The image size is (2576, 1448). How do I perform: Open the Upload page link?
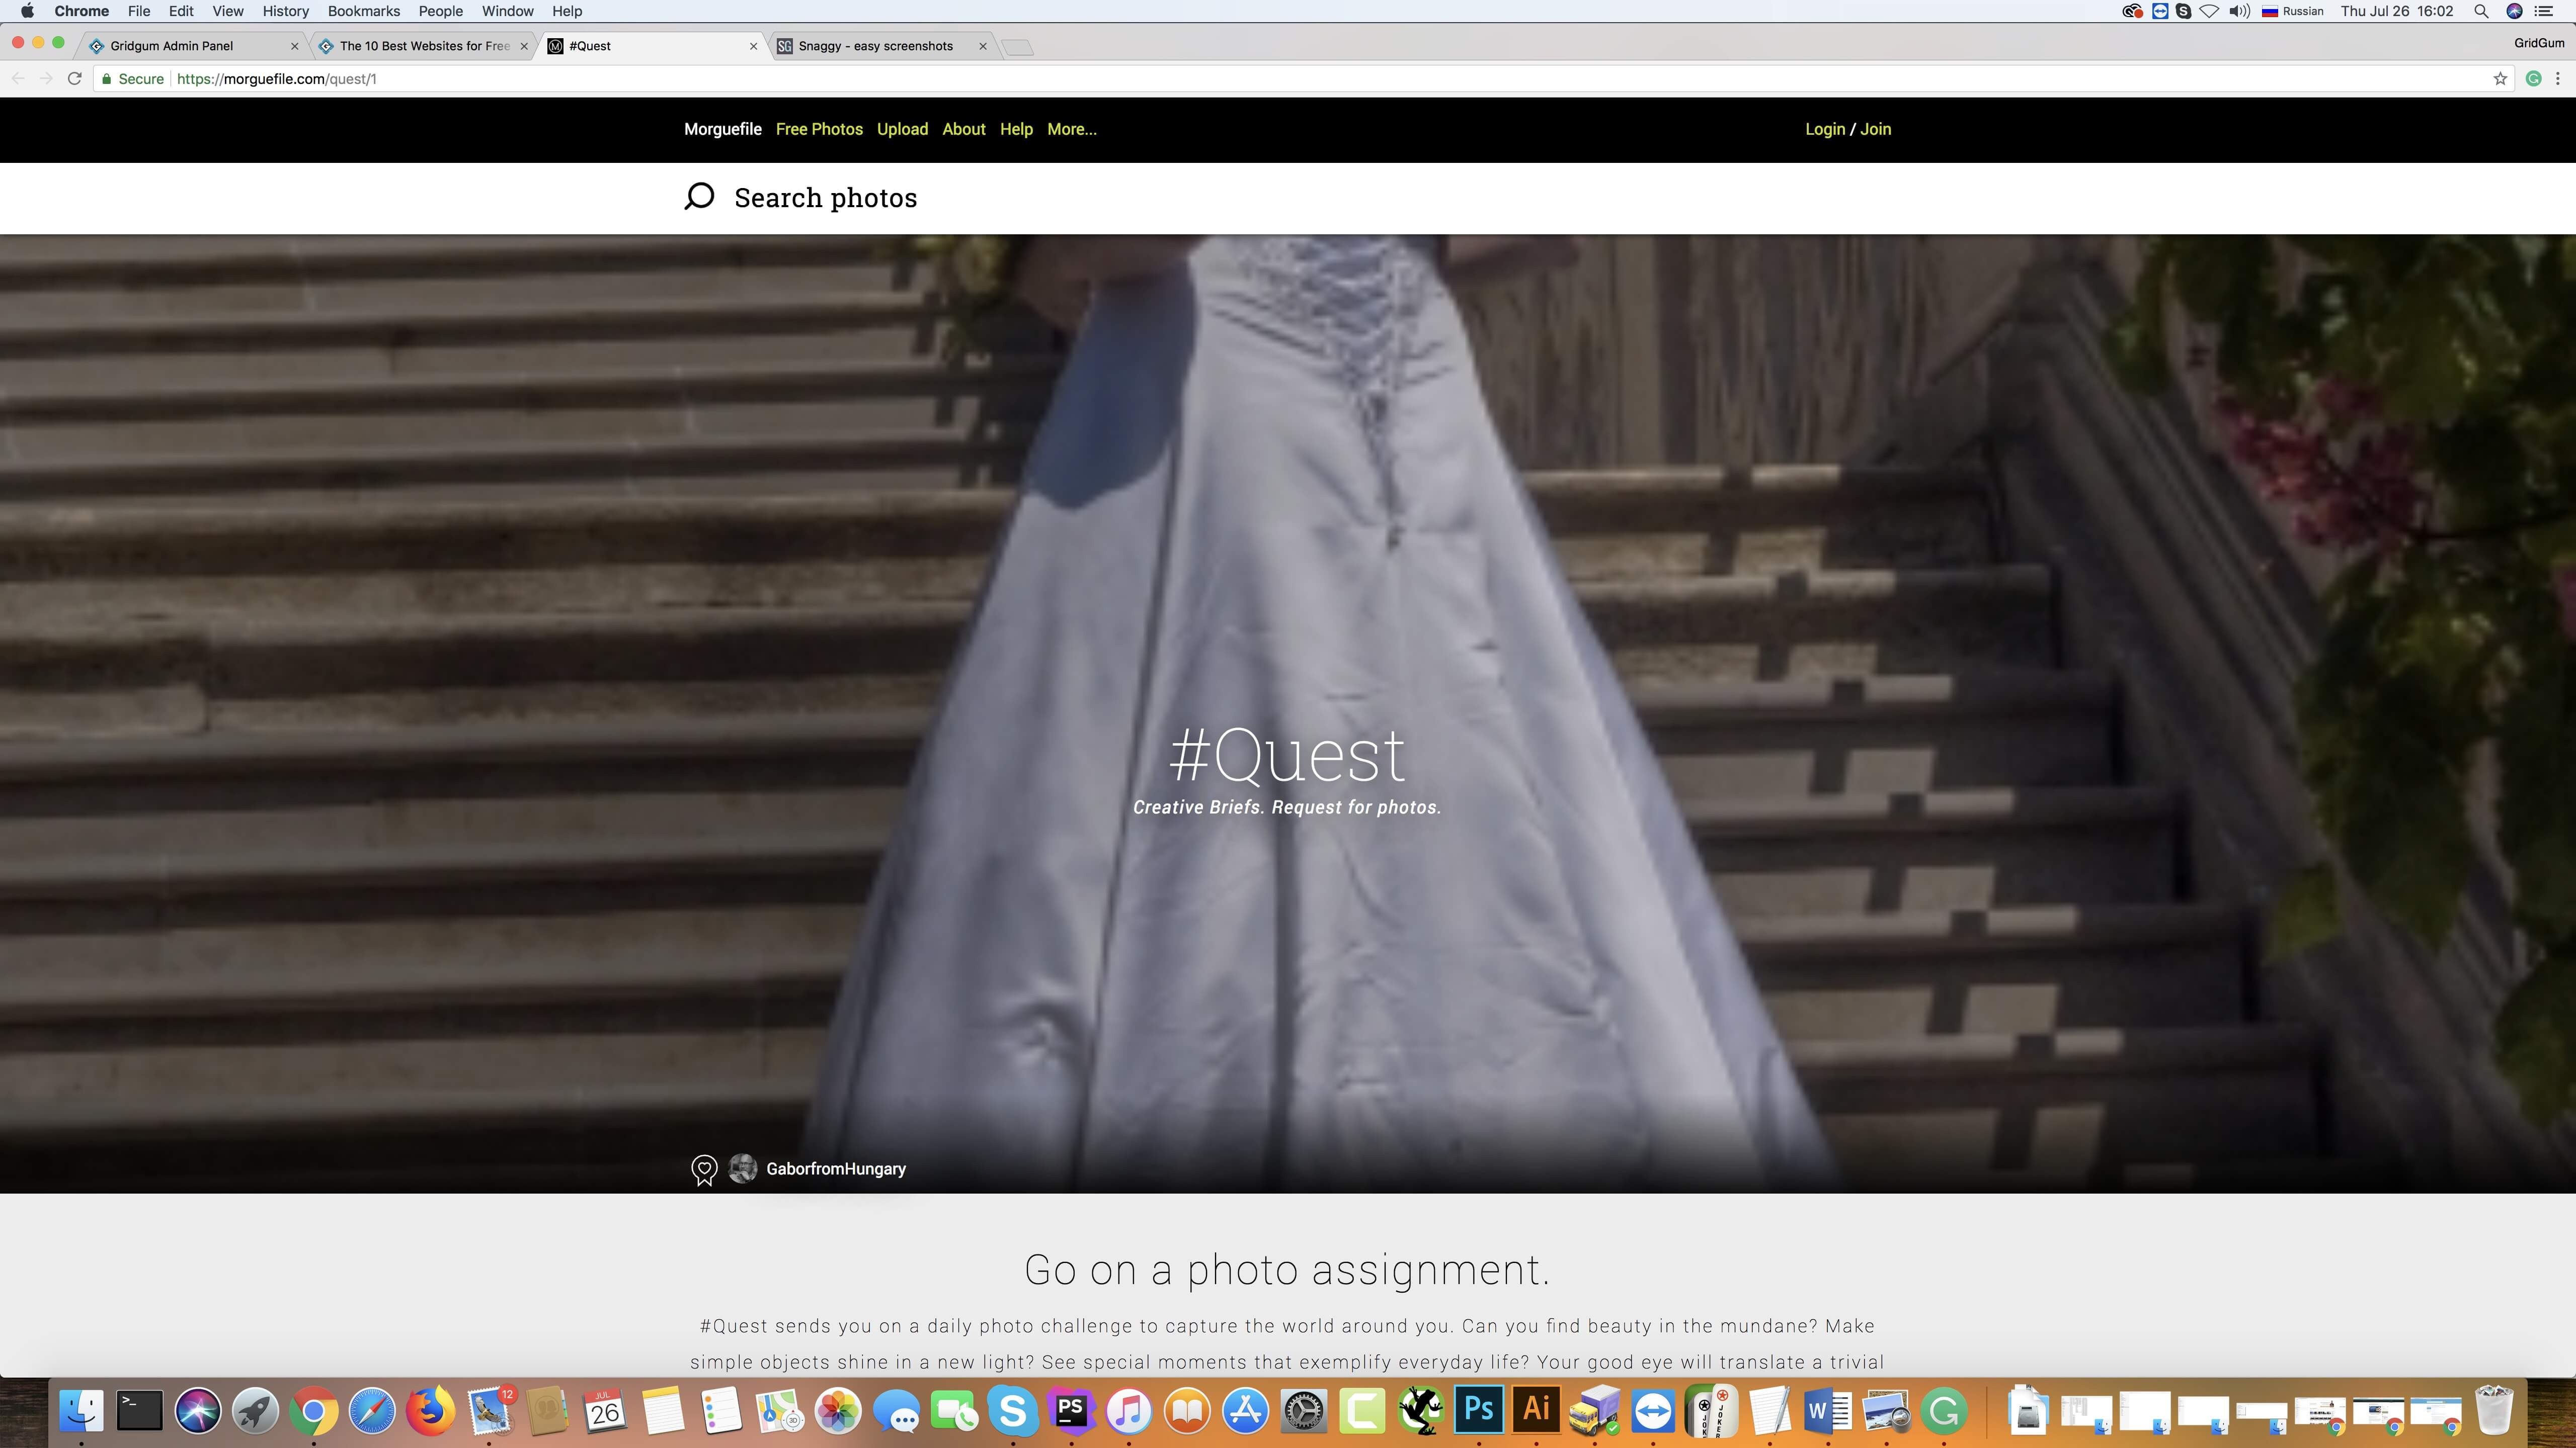[902, 129]
